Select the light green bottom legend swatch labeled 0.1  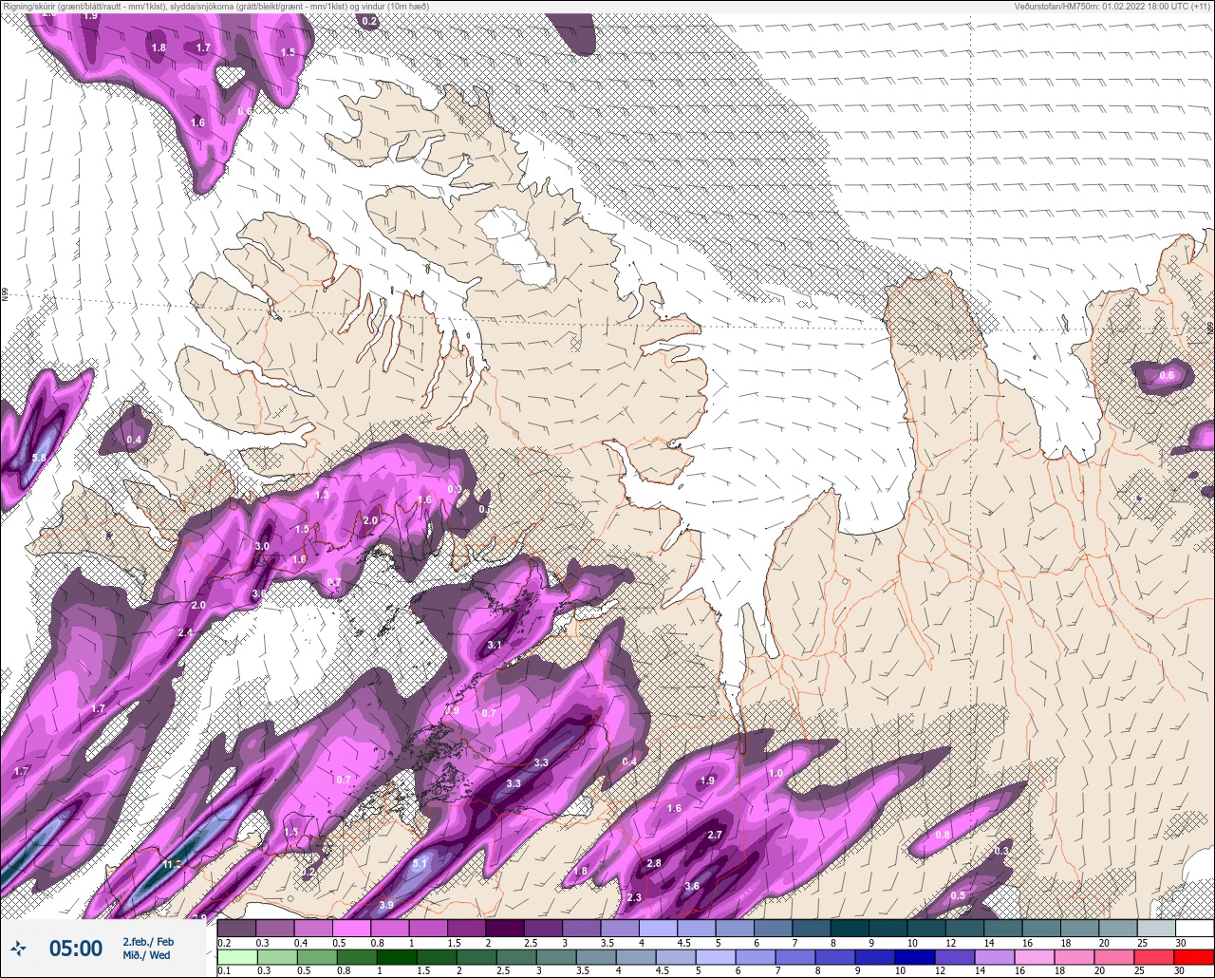236,956
